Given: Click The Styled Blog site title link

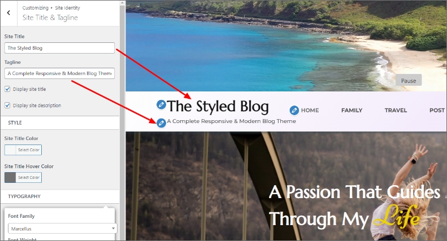Looking at the screenshot, I should 218,106.
